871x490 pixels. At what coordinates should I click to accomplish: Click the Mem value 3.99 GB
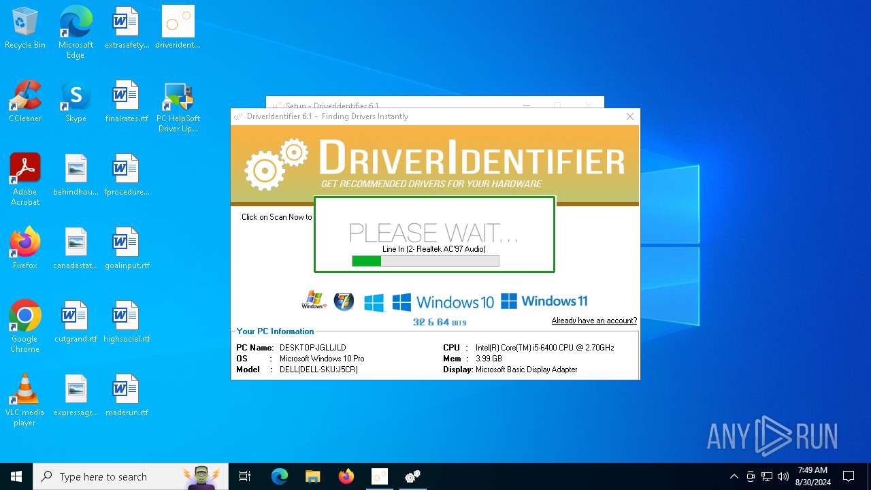pos(489,359)
